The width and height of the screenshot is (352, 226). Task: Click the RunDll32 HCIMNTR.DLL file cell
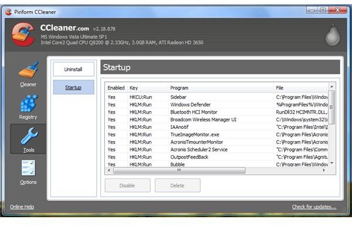pos(302,112)
